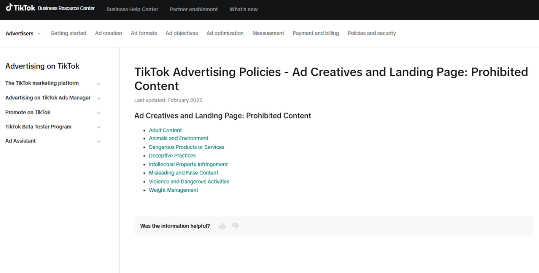Open What's new in top bar
This screenshot has height=273, width=539.
(x=244, y=9)
